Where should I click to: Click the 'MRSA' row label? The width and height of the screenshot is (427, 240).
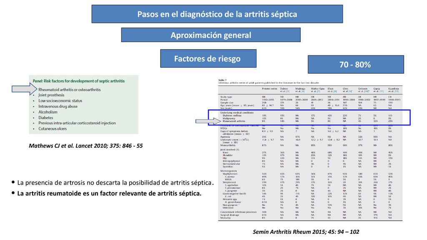[228, 180]
